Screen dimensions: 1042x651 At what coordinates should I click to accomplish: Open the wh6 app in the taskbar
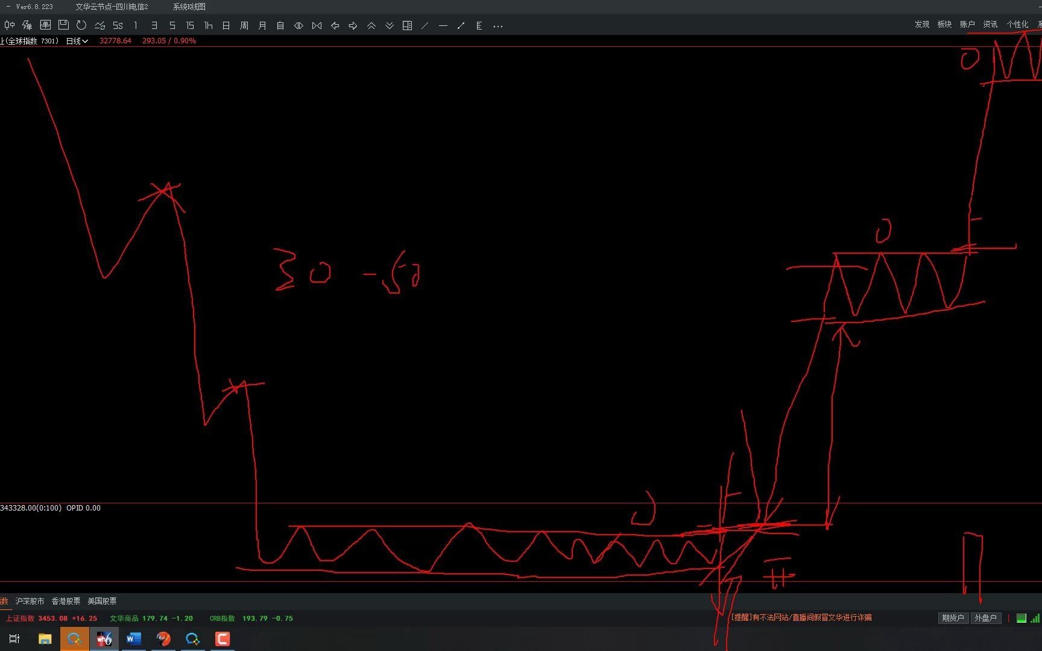tap(104, 639)
